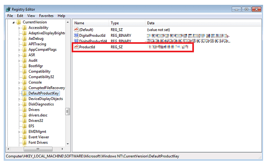
Task: Click the tree pane vertical scrollbar thumb
Action: coord(67,112)
